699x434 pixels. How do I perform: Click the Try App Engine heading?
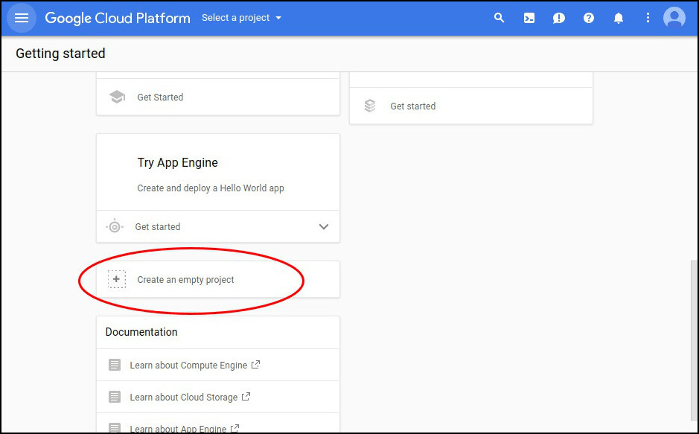coord(177,162)
